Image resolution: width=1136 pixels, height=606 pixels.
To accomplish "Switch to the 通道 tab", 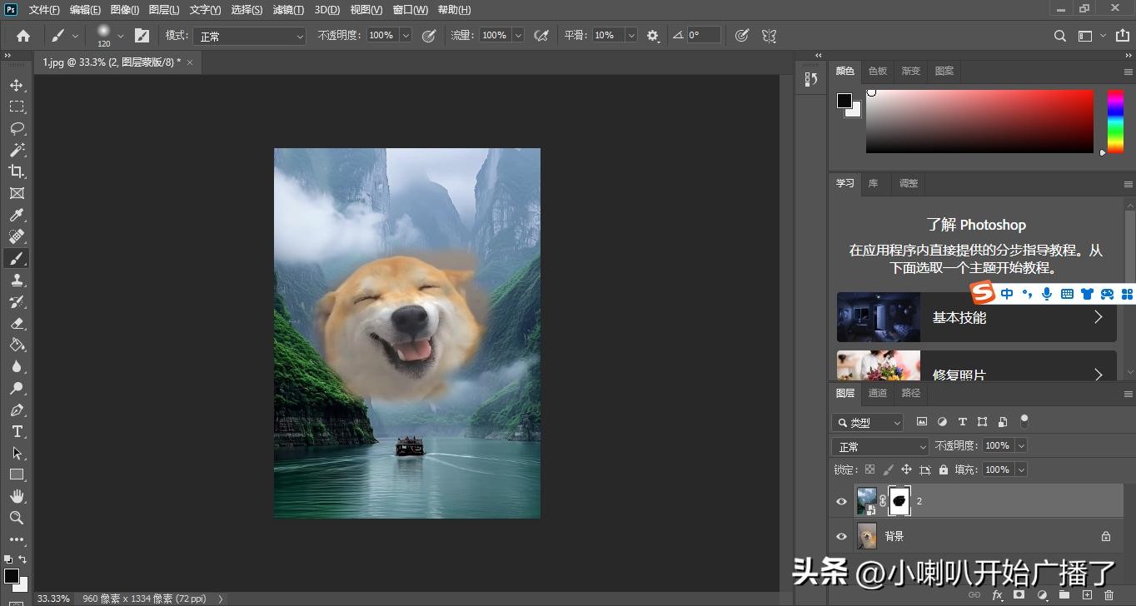I will click(878, 393).
